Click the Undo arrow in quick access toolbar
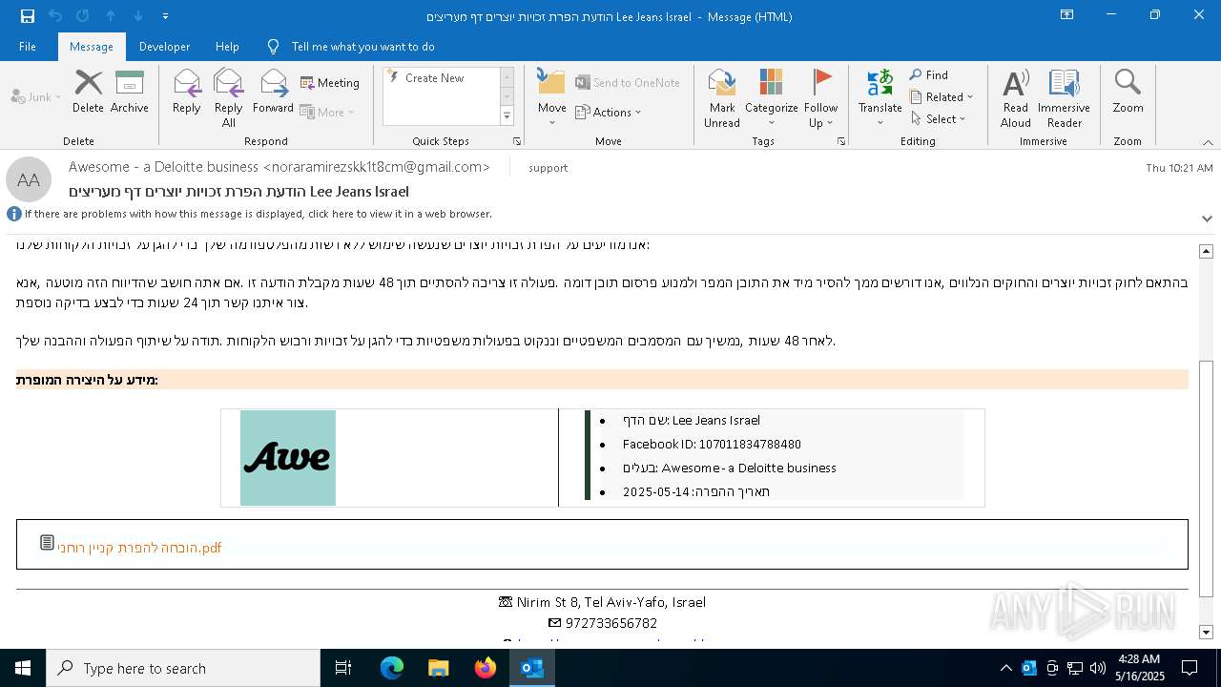The image size is (1221, 687). [x=55, y=16]
